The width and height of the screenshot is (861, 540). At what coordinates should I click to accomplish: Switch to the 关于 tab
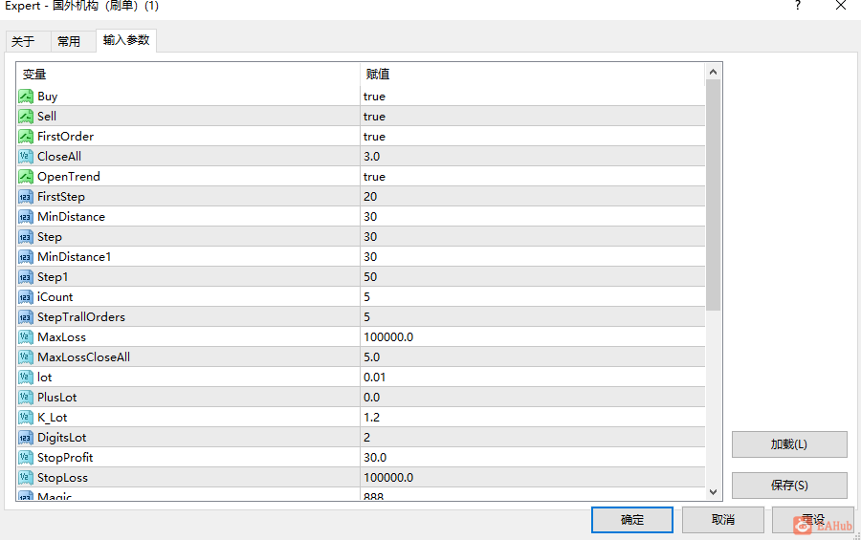[x=23, y=42]
